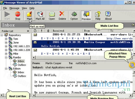The image size is (135, 99).
Task: Click the preview pane scroll up arrow
Action: [134, 72]
